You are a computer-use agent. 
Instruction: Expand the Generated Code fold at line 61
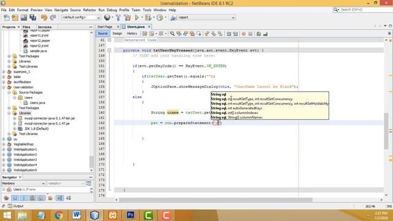(109, 40)
